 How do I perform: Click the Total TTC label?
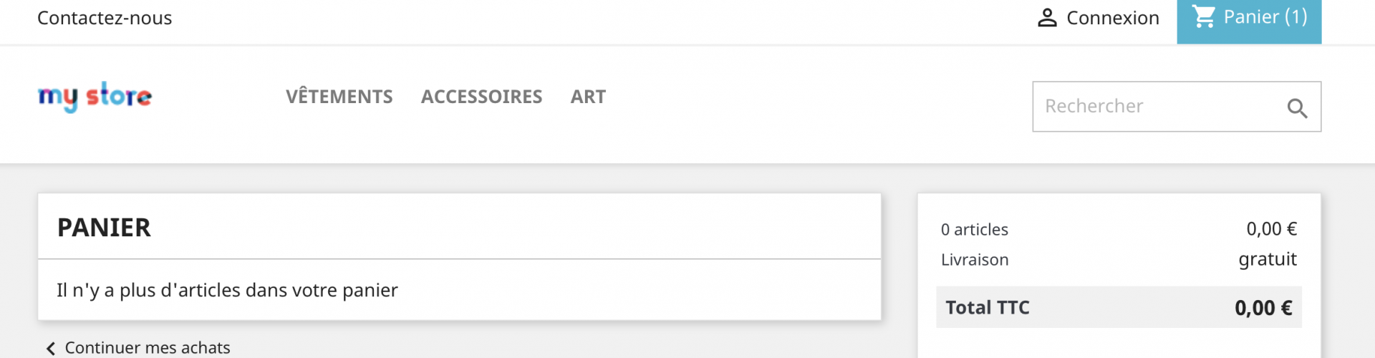click(987, 308)
